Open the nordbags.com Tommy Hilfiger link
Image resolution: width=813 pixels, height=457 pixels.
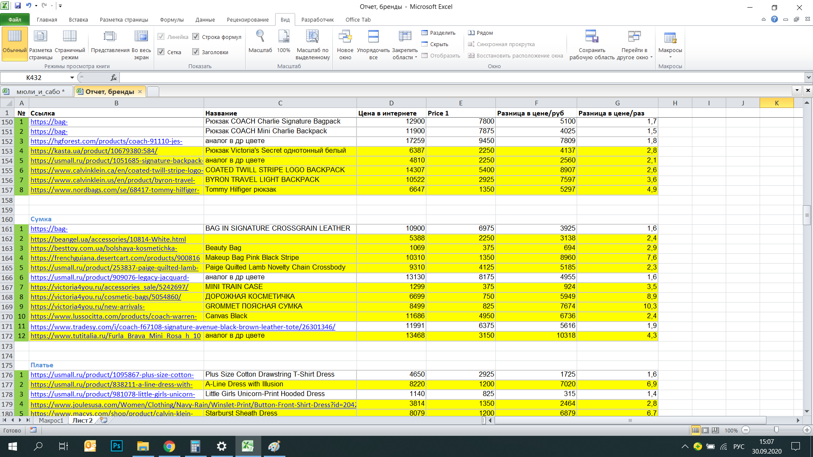coord(115,190)
